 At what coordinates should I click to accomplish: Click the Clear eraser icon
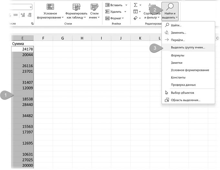[x=136, y=18]
